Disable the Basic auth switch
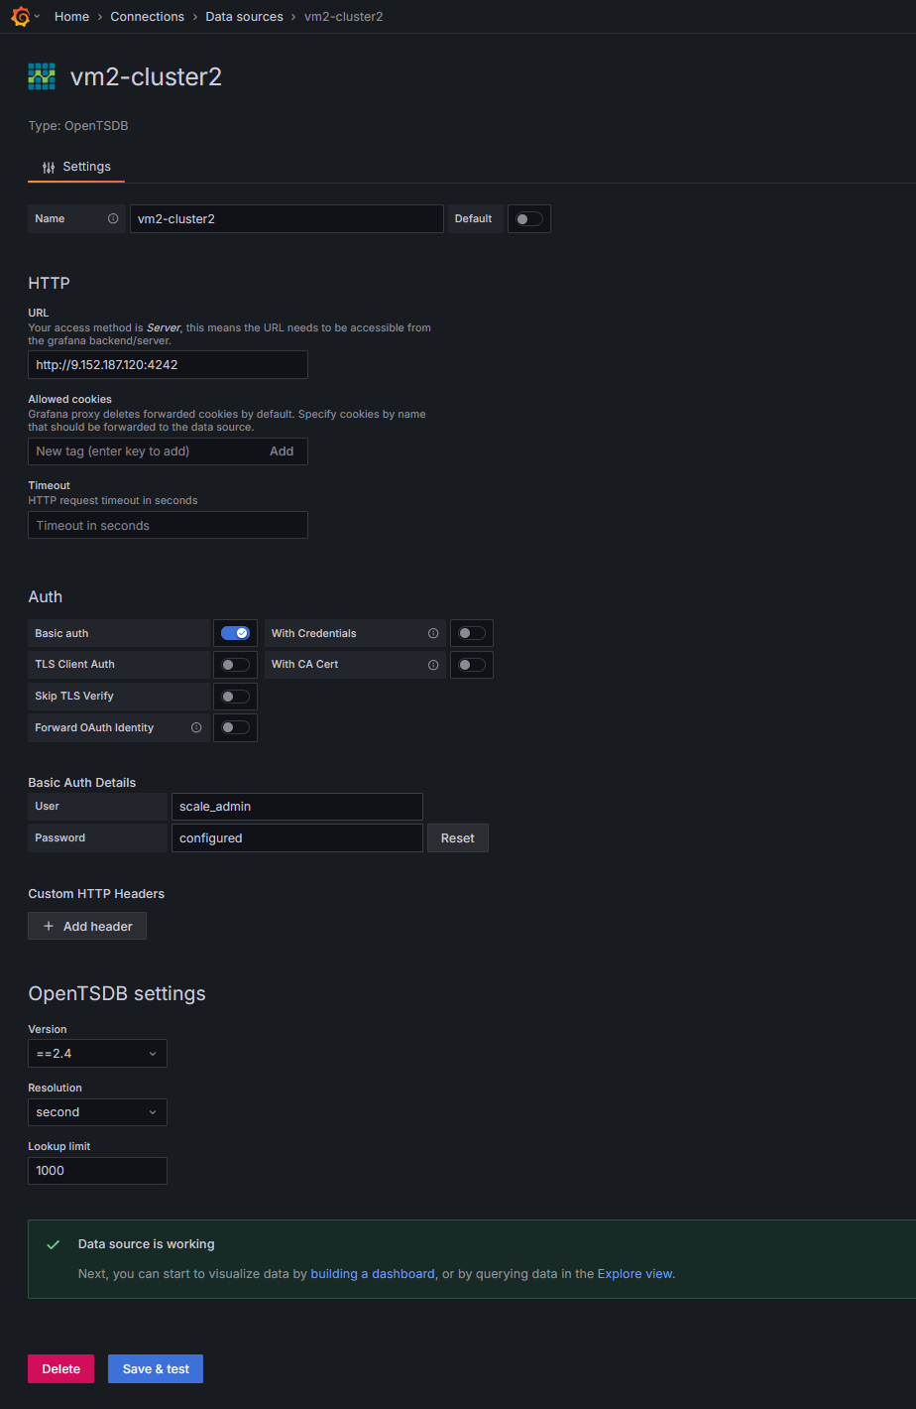 tap(235, 633)
